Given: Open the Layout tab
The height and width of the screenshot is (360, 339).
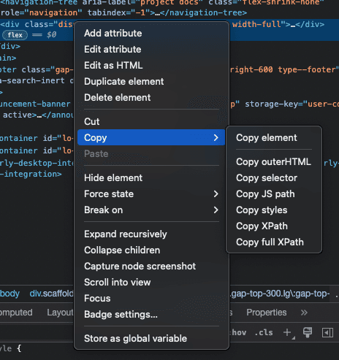Looking at the screenshot, I should [x=60, y=313].
